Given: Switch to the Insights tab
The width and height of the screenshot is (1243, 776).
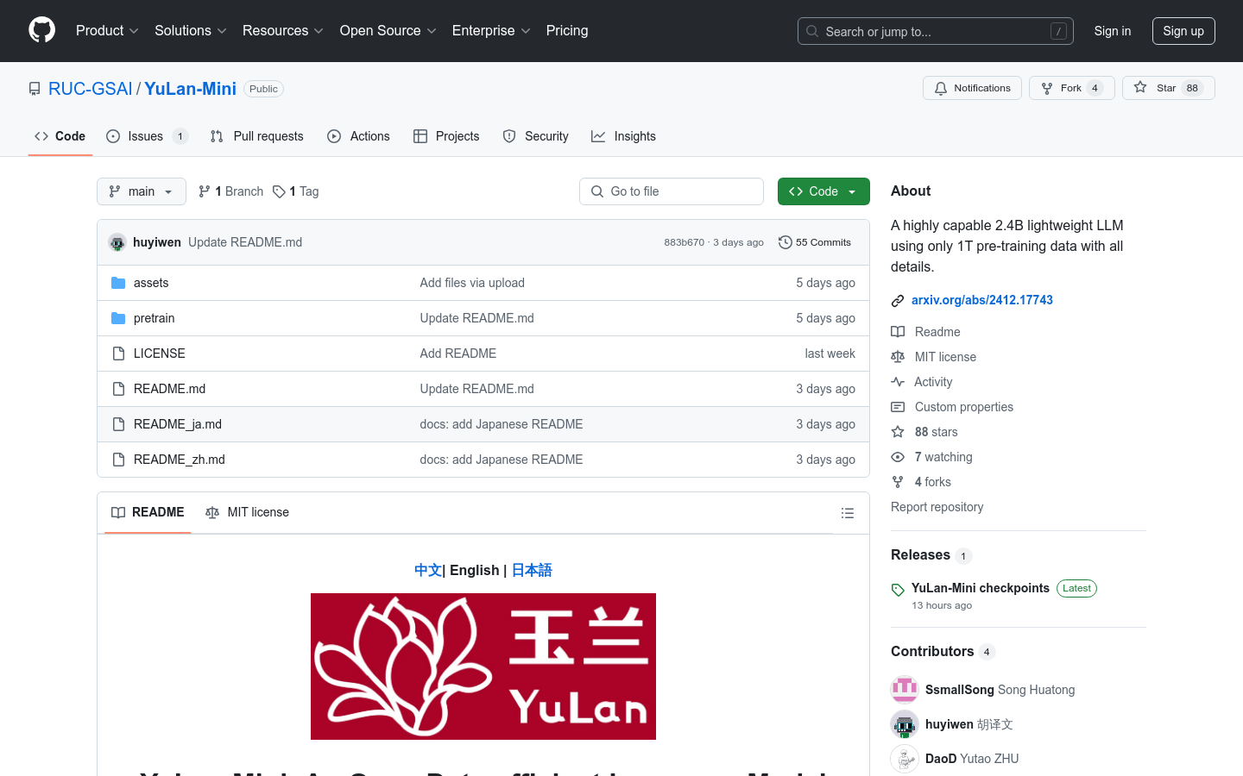Looking at the screenshot, I should (x=623, y=136).
